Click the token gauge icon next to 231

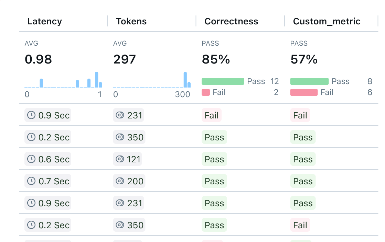[x=119, y=115]
